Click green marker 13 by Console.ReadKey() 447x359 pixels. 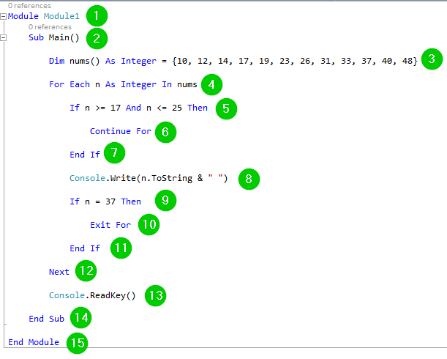(155, 295)
